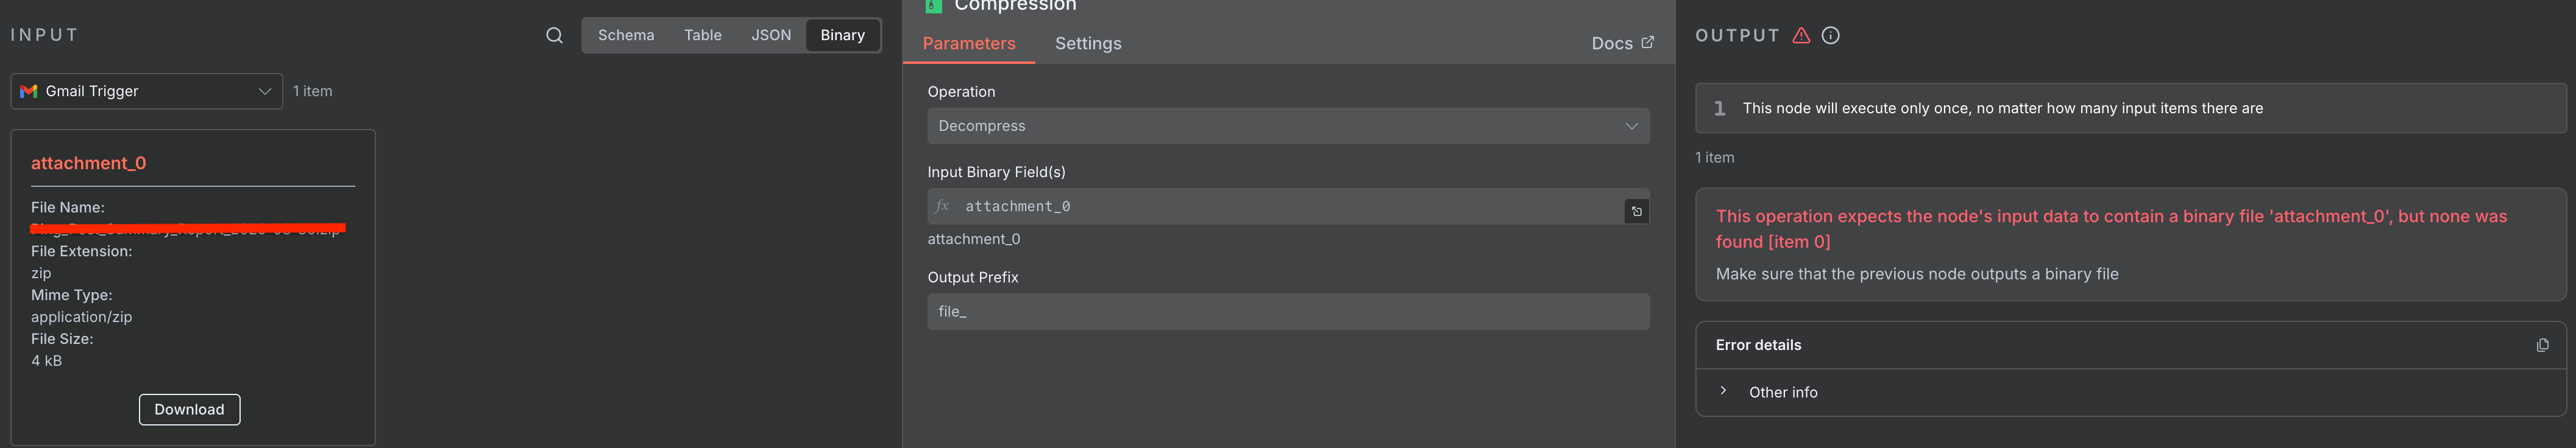Copy error details with the copy icon
Image resolution: width=2576 pixels, height=448 pixels.
[x=2542, y=345]
